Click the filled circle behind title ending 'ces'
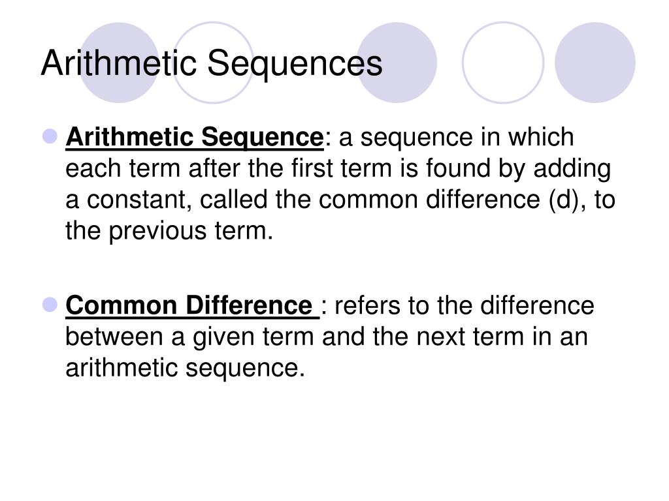 397,63
